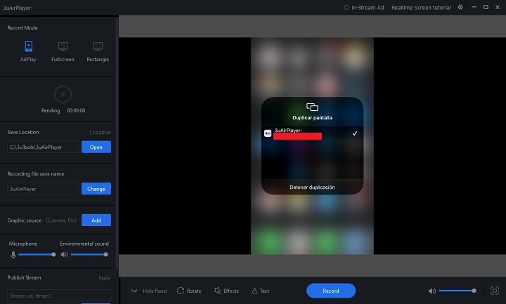Add Text overlay tool

[x=260, y=291]
